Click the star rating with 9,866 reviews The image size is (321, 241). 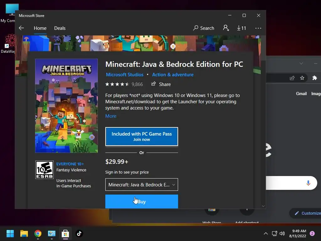pyautogui.click(x=124, y=84)
